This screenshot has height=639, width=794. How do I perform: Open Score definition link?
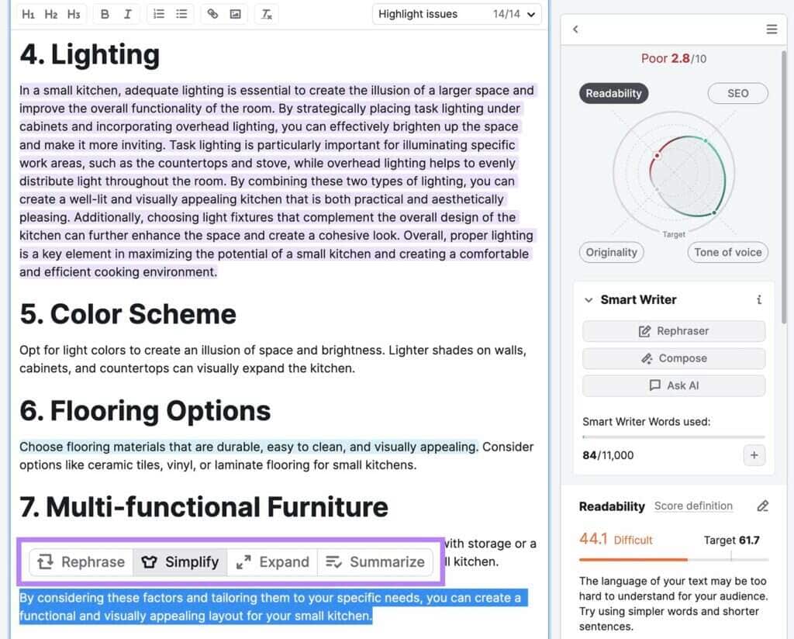(693, 506)
